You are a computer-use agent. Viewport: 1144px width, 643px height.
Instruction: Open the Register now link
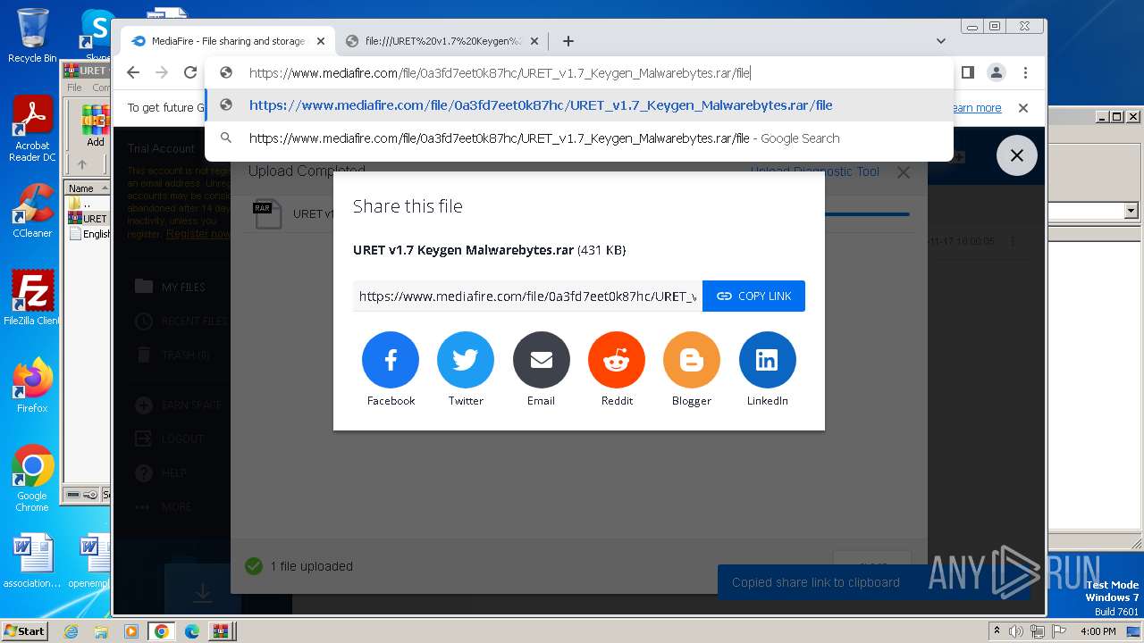pos(198,234)
